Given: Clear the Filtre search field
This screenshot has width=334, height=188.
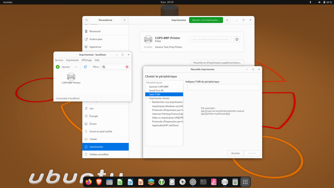Looking at the screenshot, I should 127,67.
